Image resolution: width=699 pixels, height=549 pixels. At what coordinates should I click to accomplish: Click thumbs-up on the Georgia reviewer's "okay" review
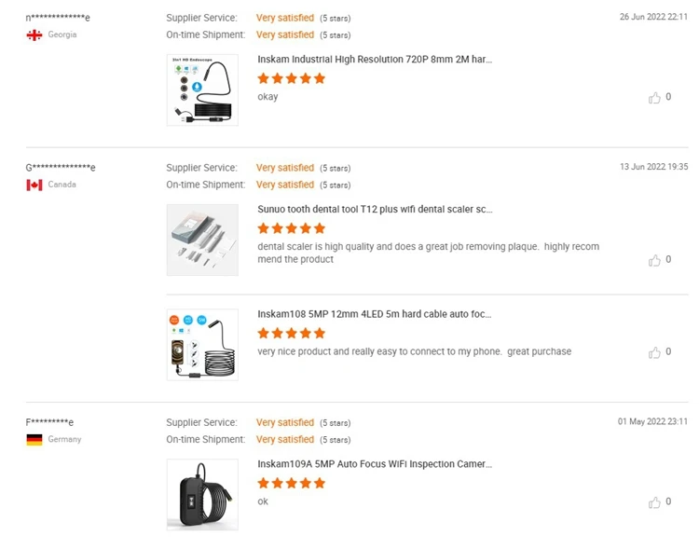(654, 98)
